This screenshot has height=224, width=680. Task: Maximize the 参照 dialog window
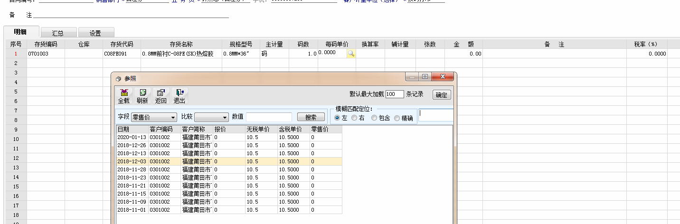click(x=425, y=76)
